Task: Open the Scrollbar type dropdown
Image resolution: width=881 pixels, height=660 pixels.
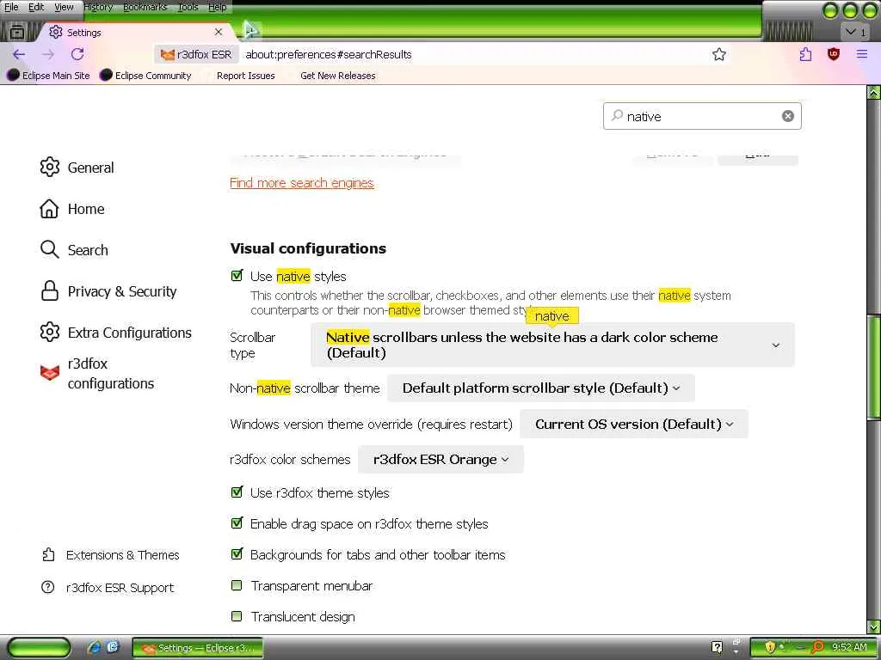Action: click(x=552, y=345)
